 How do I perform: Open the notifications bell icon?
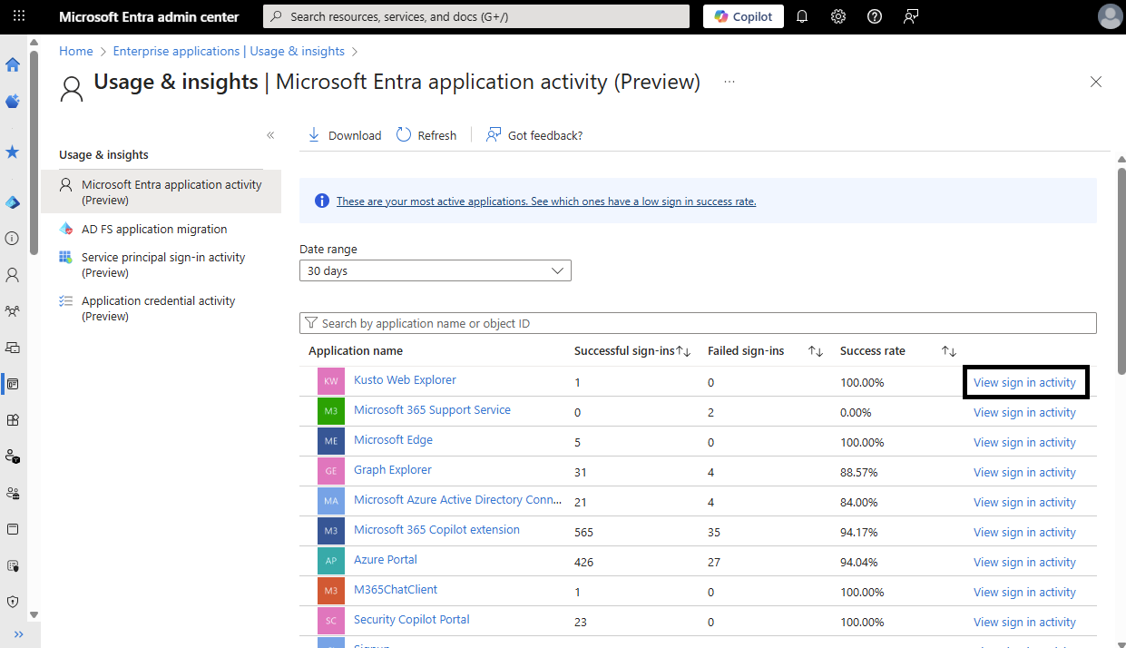(x=802, y=16)
